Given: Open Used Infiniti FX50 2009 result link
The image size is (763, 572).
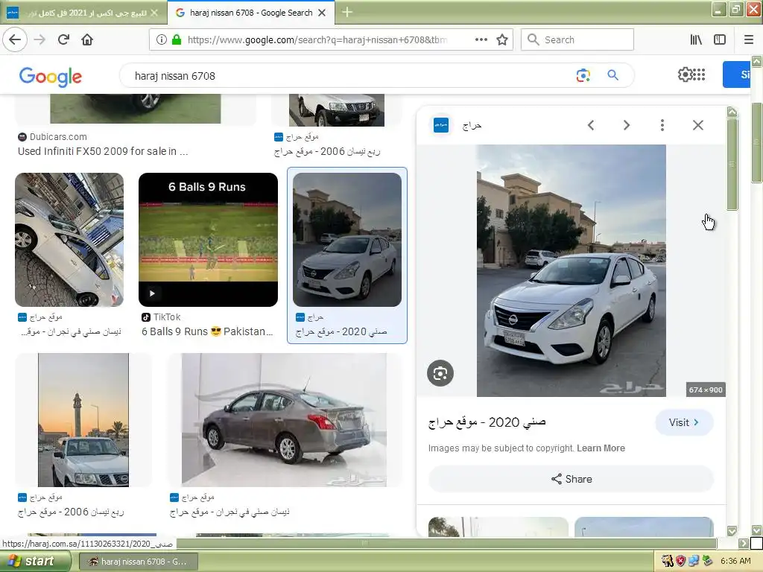Looking at the screenshot, I should (103, 151).
